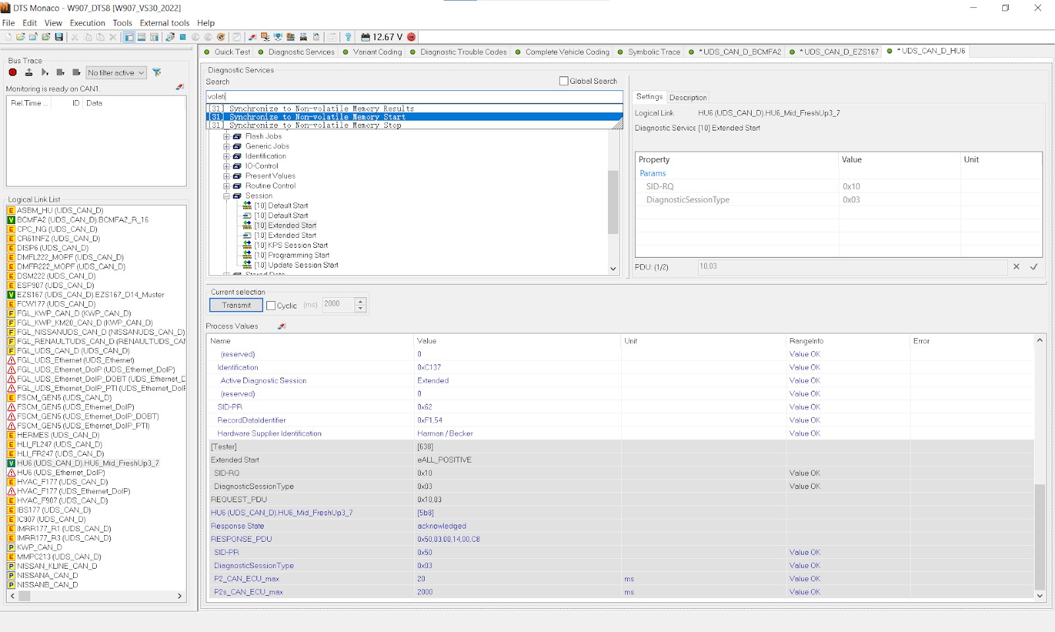Open the External tools menu
Image resolution: width=1055 pixels, height=632 pixels.
(164, 22)
